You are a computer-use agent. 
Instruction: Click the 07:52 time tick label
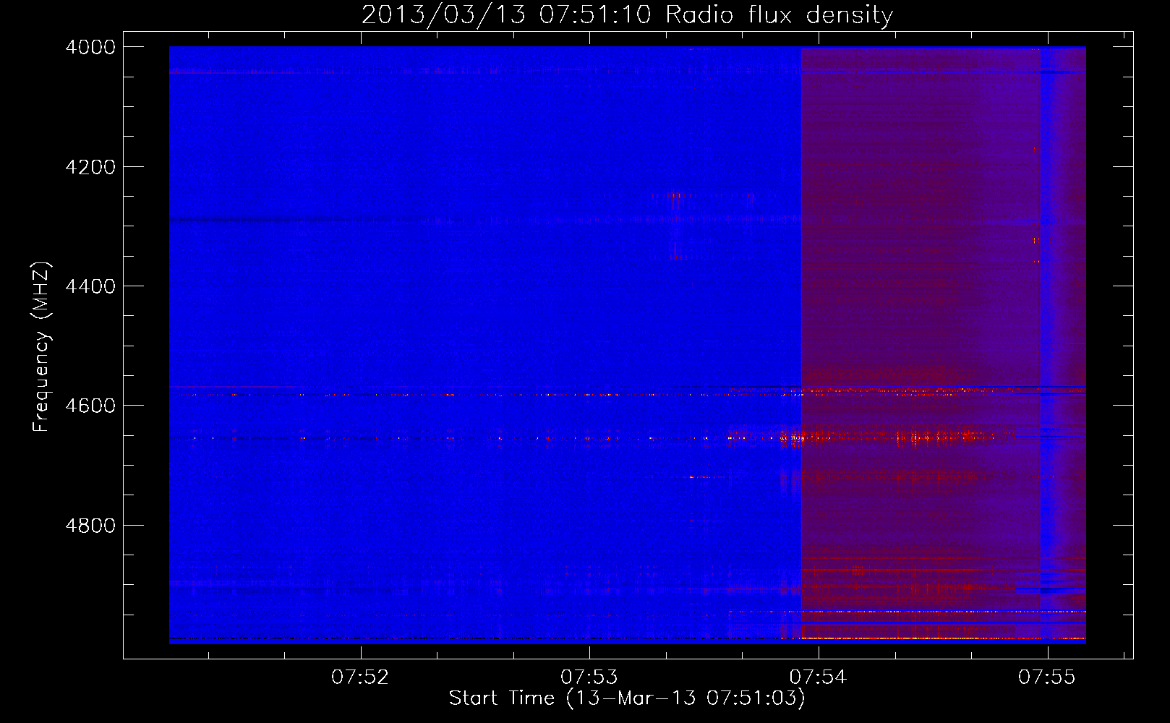pos(360,677)
